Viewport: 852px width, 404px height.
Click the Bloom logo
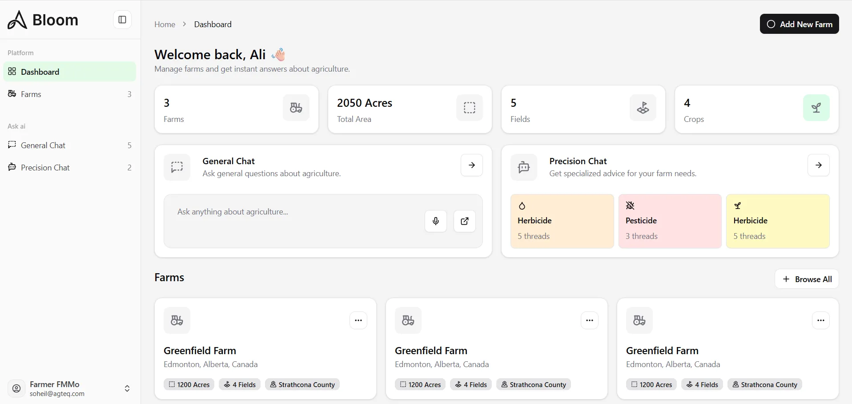click(43, 20)
